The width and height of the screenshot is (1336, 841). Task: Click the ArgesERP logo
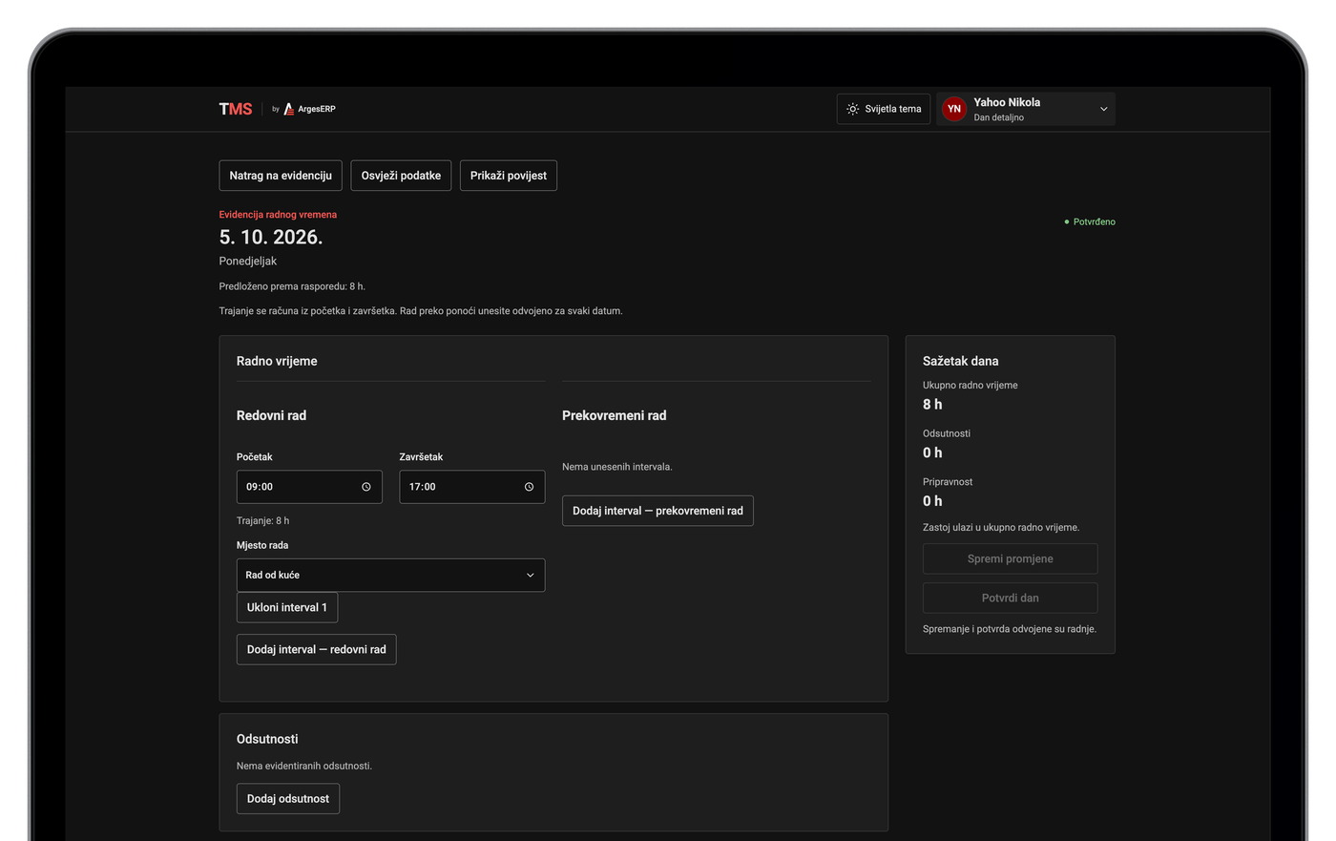coord(309,109)
